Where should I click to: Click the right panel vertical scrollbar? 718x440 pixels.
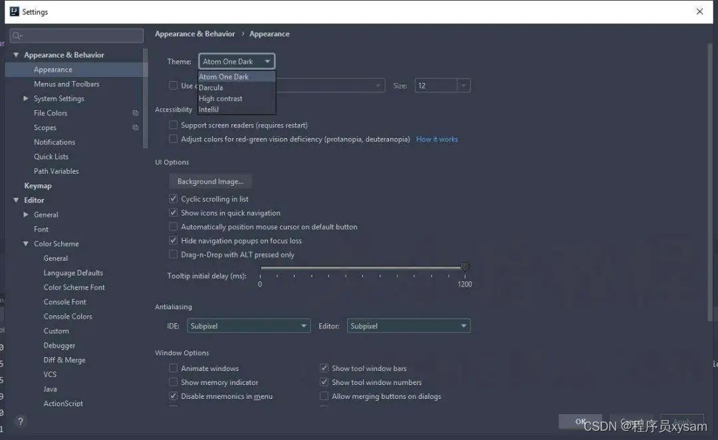click(710, 183)
